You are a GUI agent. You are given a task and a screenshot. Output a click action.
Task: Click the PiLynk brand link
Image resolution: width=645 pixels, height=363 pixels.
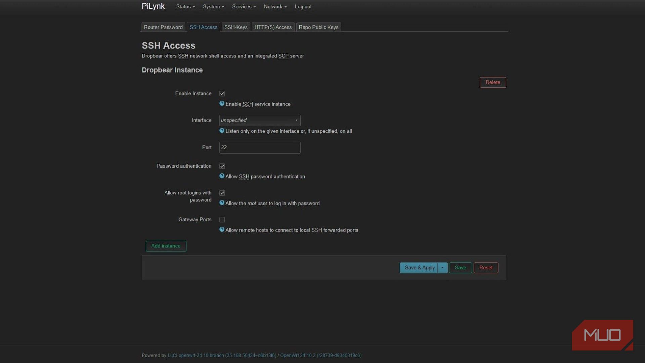153,6
